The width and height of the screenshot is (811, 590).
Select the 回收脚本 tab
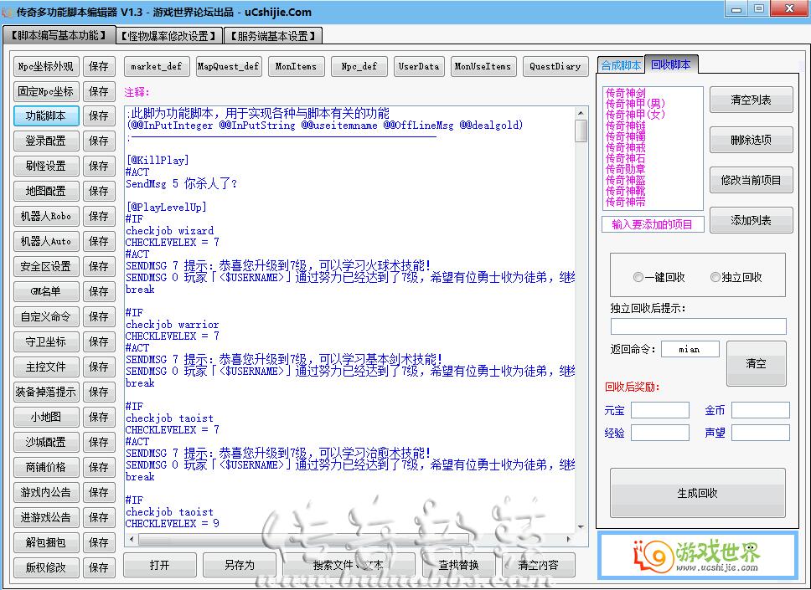671,64
